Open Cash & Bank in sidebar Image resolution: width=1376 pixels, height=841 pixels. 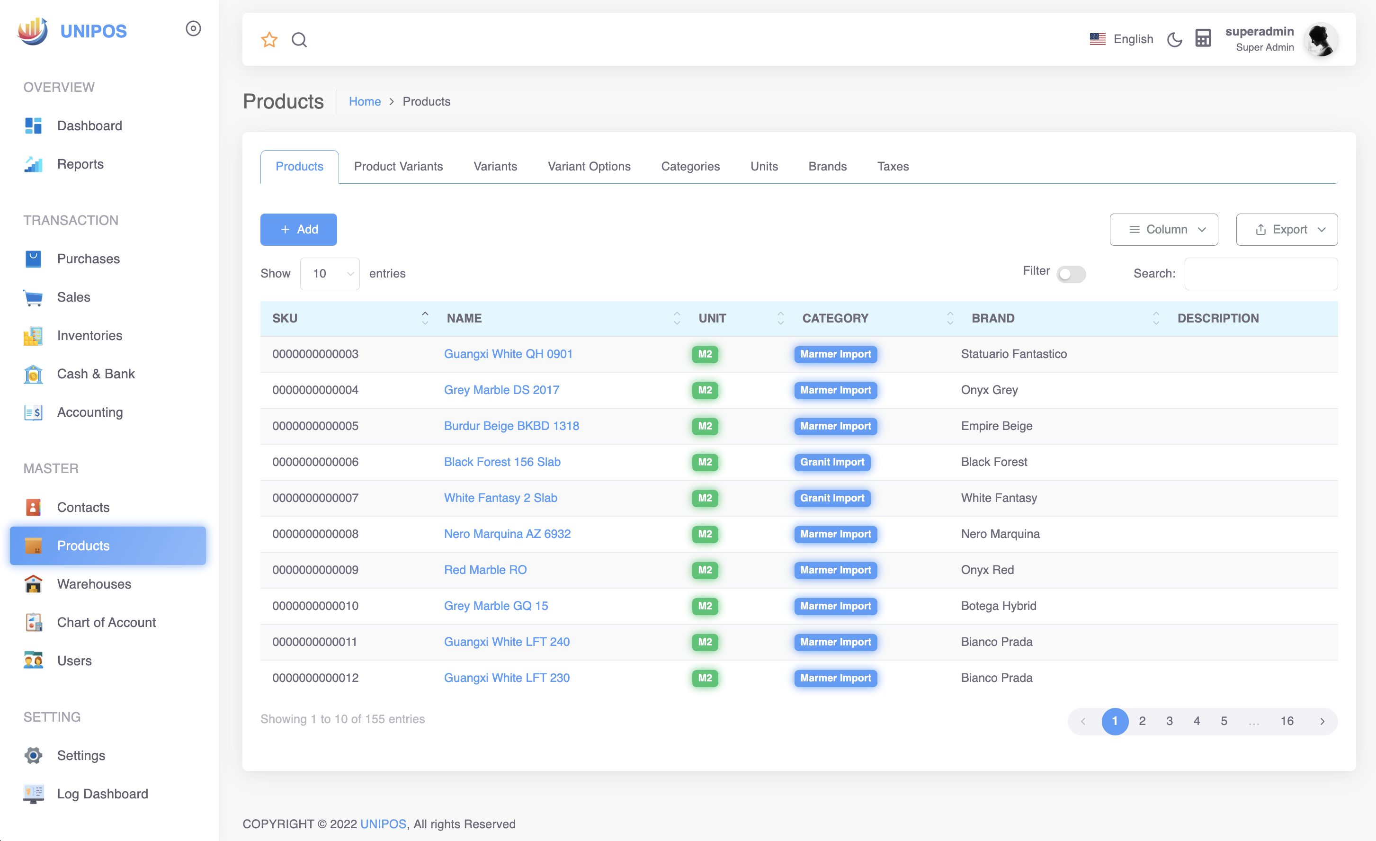coord(108,374)
